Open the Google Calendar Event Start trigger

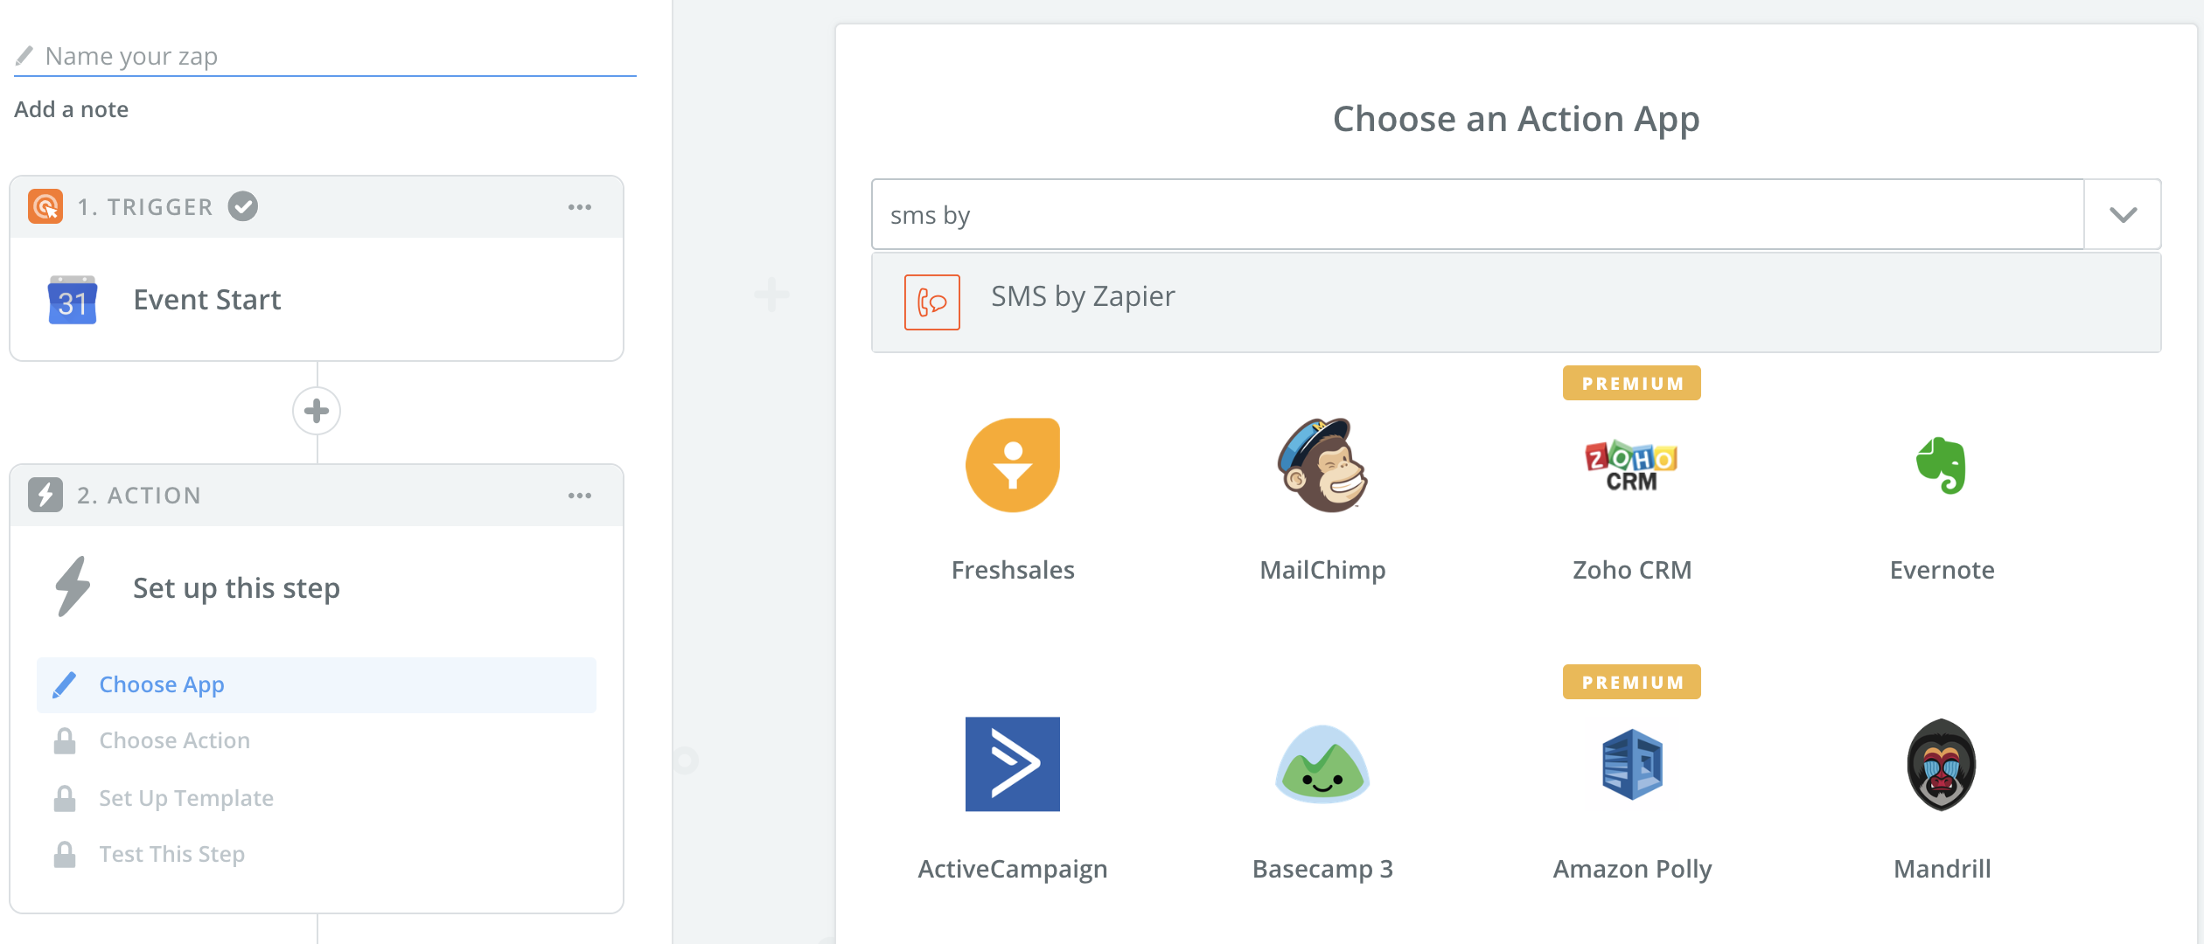pyautogui.click(x=317, y=300)
